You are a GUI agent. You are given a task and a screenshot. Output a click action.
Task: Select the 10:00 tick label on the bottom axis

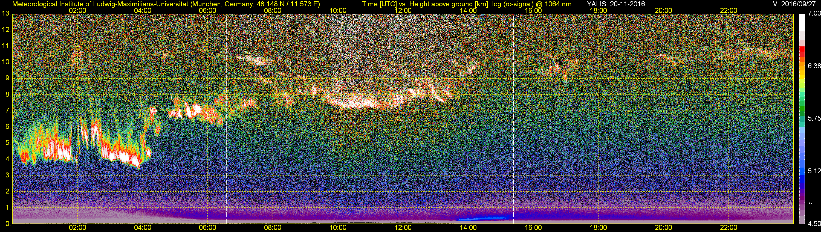pyautogui.click(x=338, y=228)
